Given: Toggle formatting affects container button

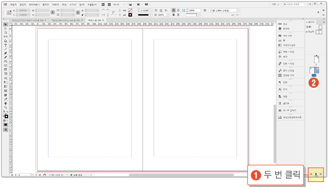Looking at the screenshot, I should pyautogui.click(x=4, y=121).
